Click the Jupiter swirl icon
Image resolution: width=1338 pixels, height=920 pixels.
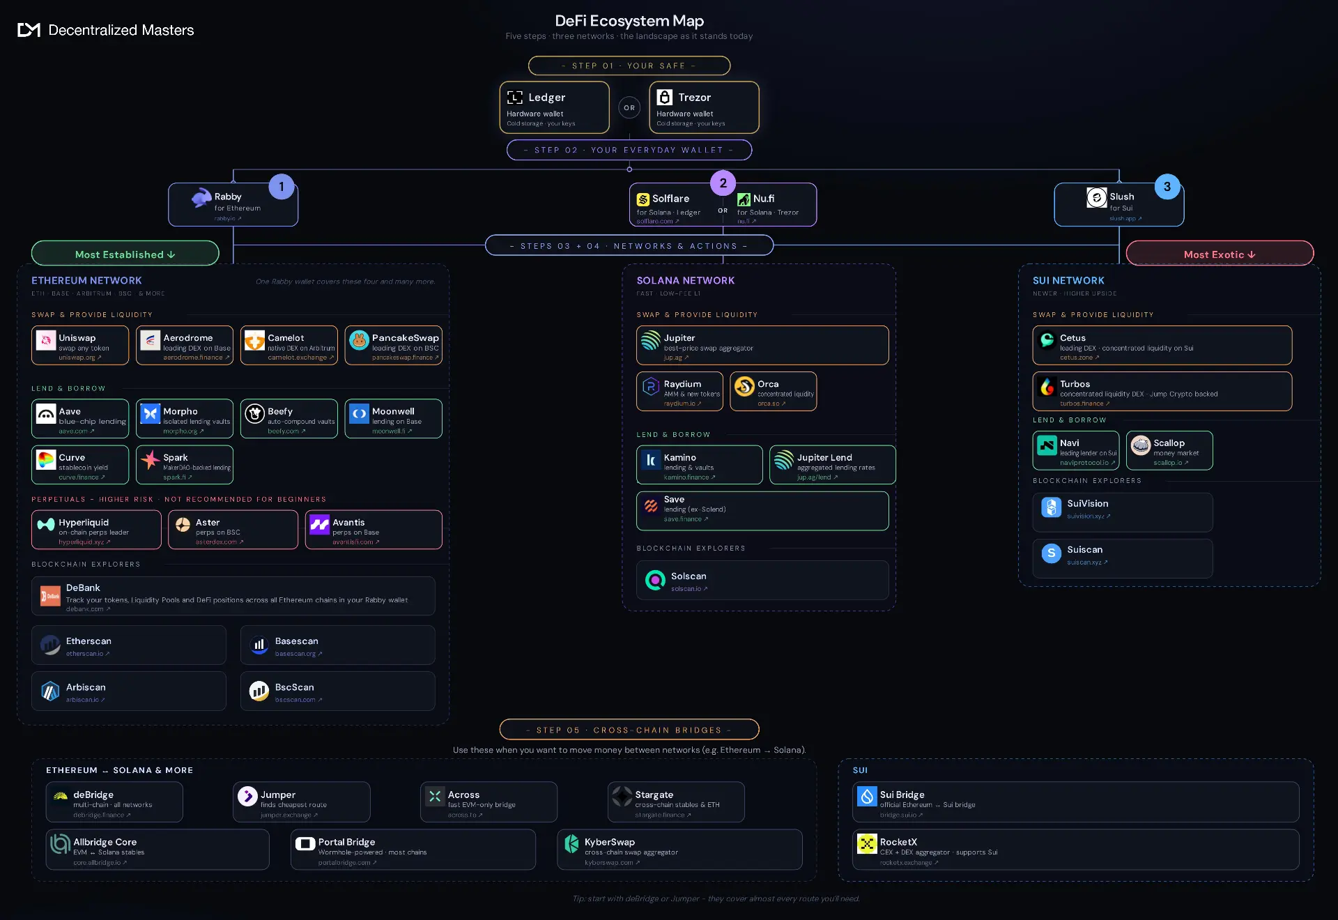[x=650, y=340]
